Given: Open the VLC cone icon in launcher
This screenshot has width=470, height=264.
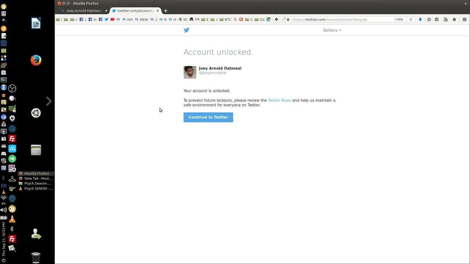Looking at the screenshot, I should (x=12, y=219).
